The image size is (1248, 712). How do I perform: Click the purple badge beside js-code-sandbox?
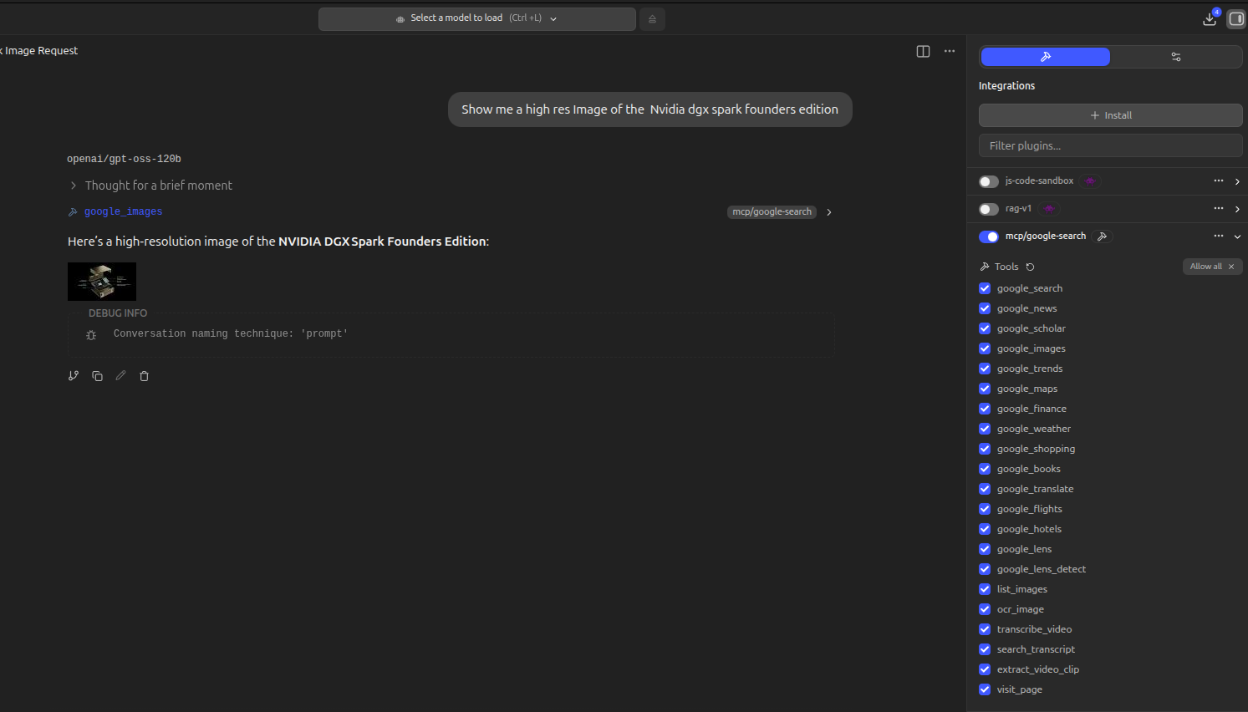coord(1090,181)
